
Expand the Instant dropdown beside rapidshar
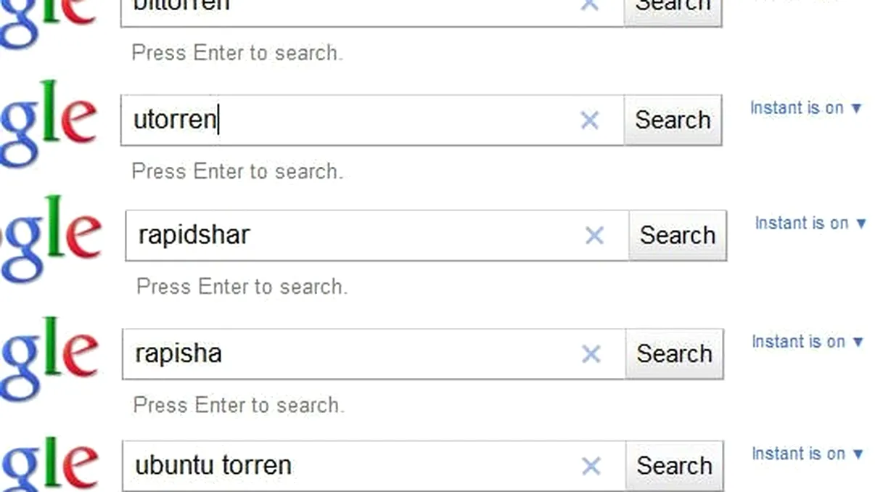[x=811, y=224]
